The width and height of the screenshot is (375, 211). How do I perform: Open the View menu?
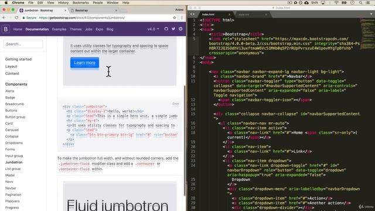click(50, 2)
